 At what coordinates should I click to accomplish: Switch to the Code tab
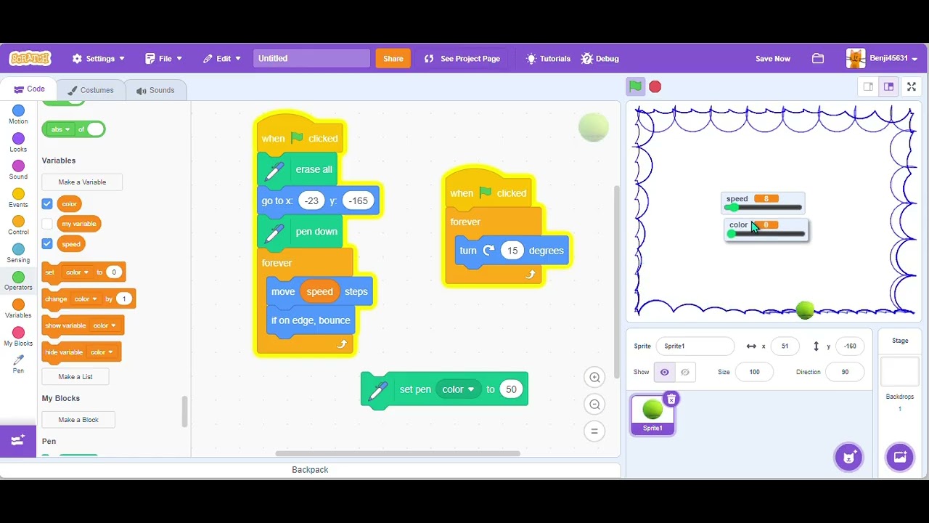coord(29,89)
